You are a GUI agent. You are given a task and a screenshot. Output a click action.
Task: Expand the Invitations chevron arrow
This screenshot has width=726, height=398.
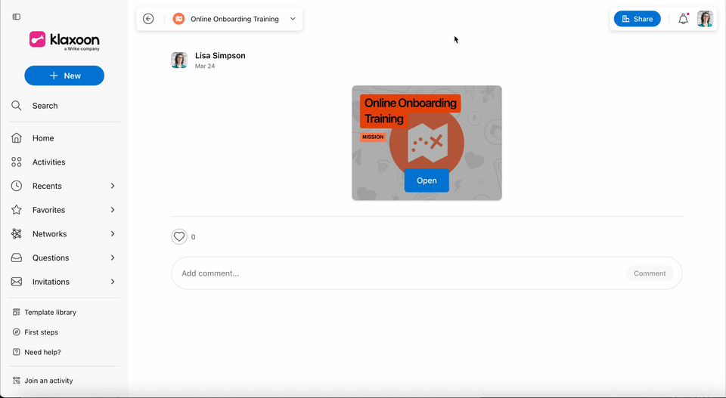click(x=113, y=282)
